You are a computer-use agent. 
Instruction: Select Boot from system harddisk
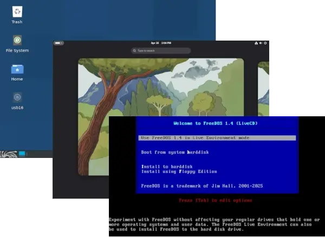[x=175, y=152]
